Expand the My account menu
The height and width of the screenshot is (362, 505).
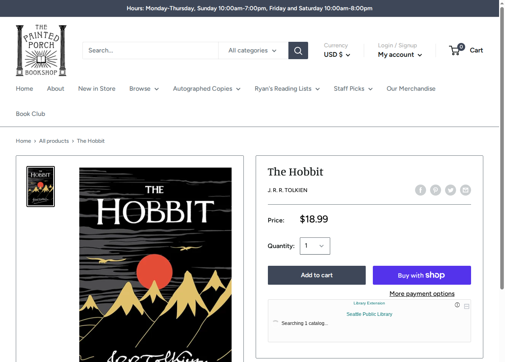(x=400, y=54)
